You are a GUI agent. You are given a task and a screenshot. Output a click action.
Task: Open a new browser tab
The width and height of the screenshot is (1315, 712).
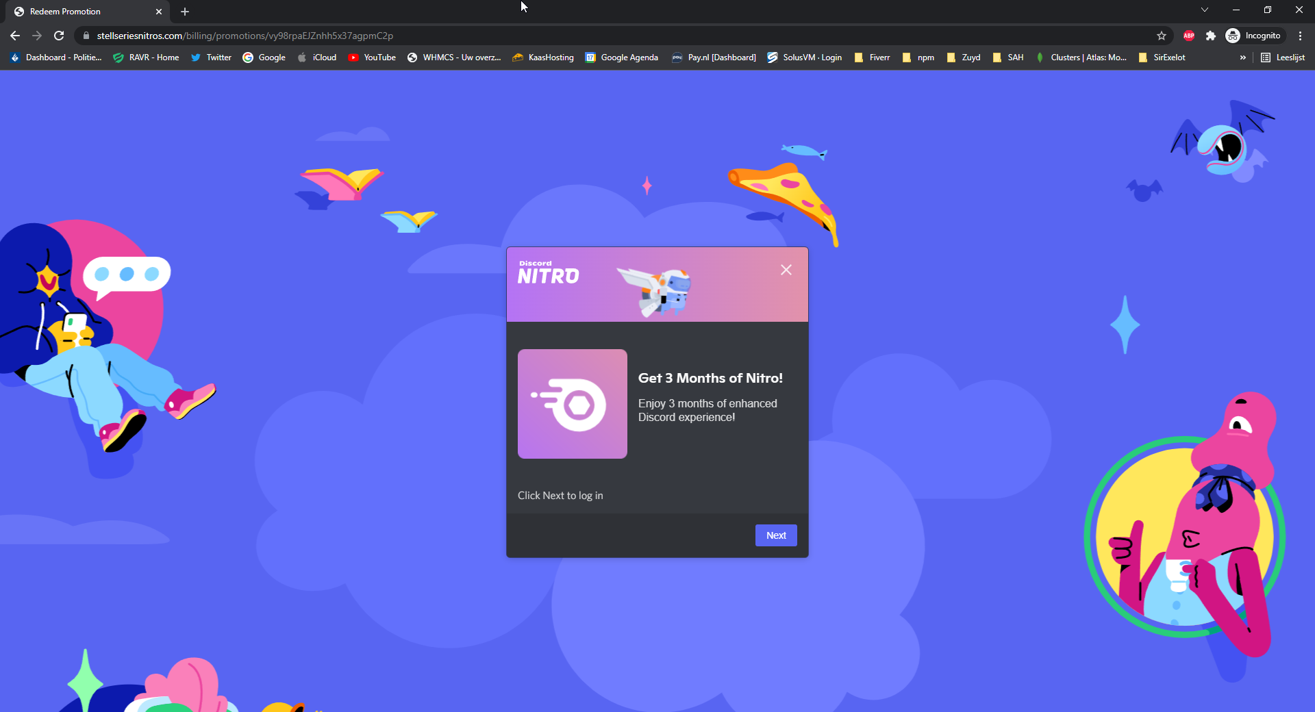(185, 12)
